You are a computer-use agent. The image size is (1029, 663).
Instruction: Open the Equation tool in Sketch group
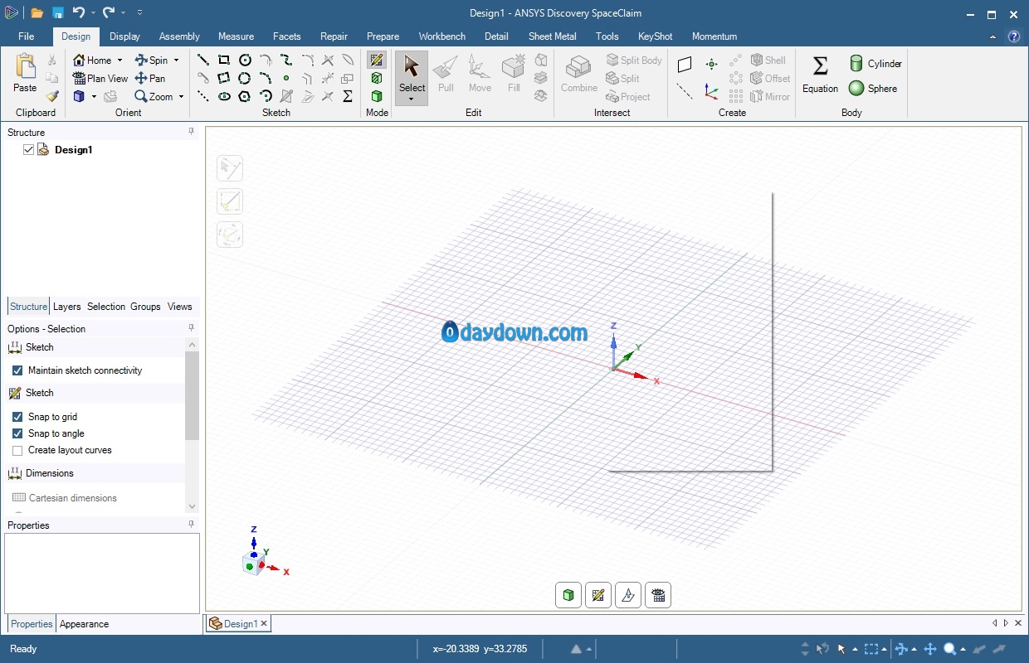(x=349, y=96)
